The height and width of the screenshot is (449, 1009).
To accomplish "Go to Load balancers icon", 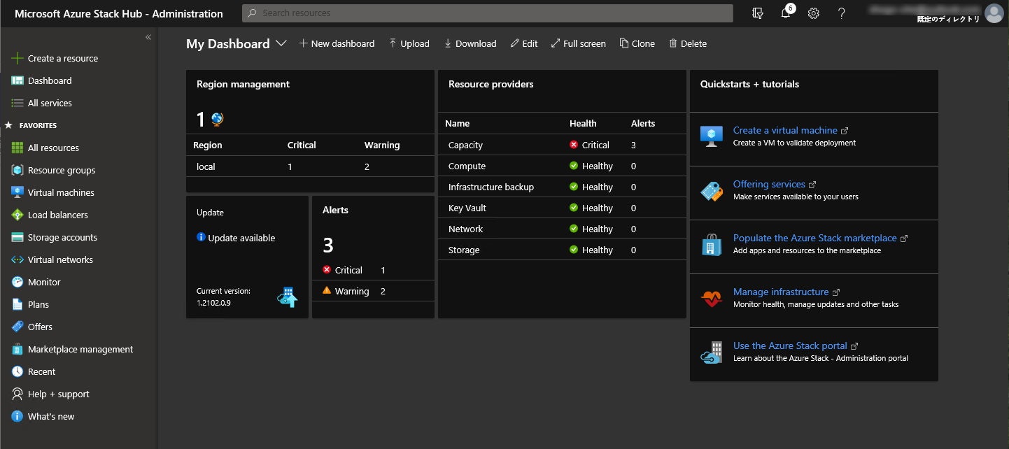I will pos(17,215).
